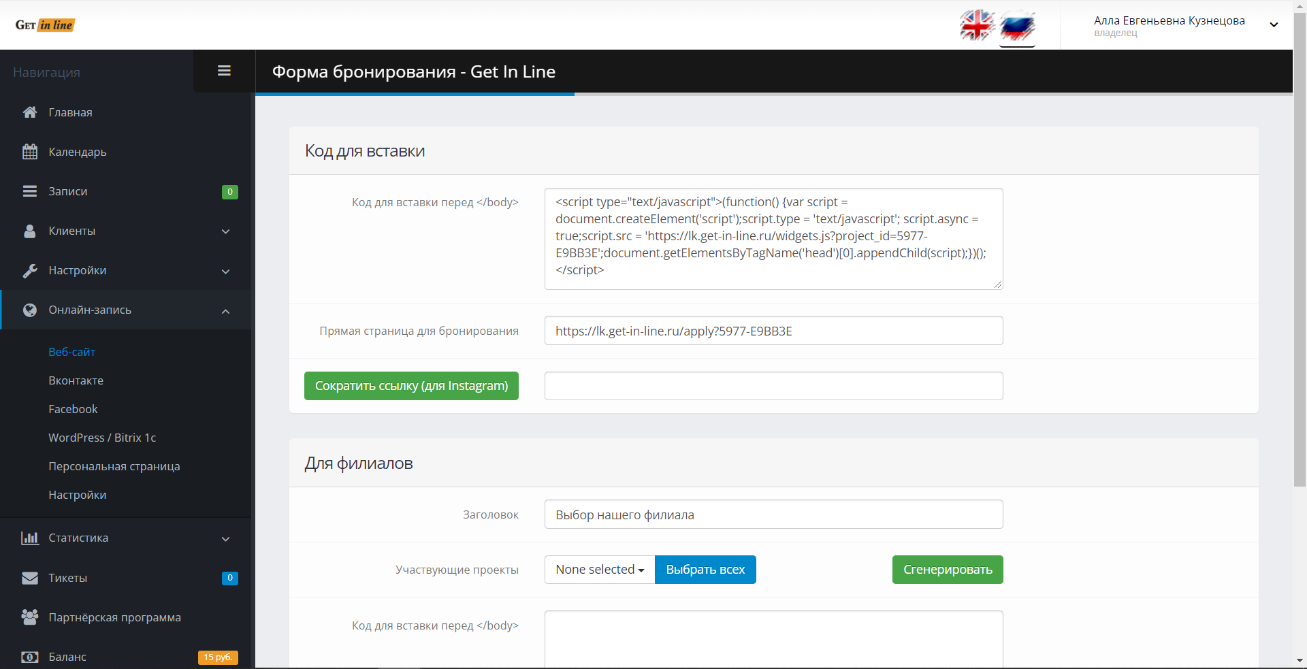Click the empty shortened link field

point(774,386)
